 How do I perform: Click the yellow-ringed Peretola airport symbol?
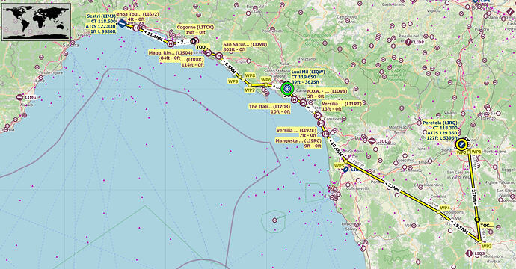[x=461, y=144]
